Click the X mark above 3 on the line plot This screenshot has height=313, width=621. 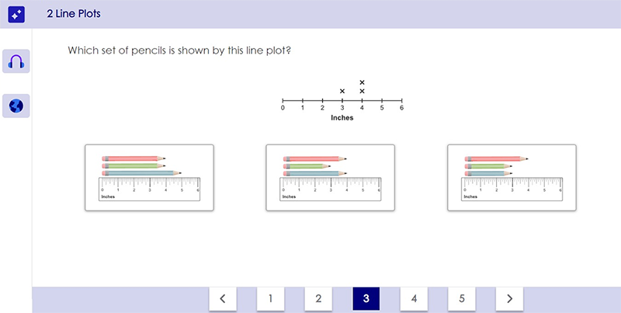coord(342,92)
